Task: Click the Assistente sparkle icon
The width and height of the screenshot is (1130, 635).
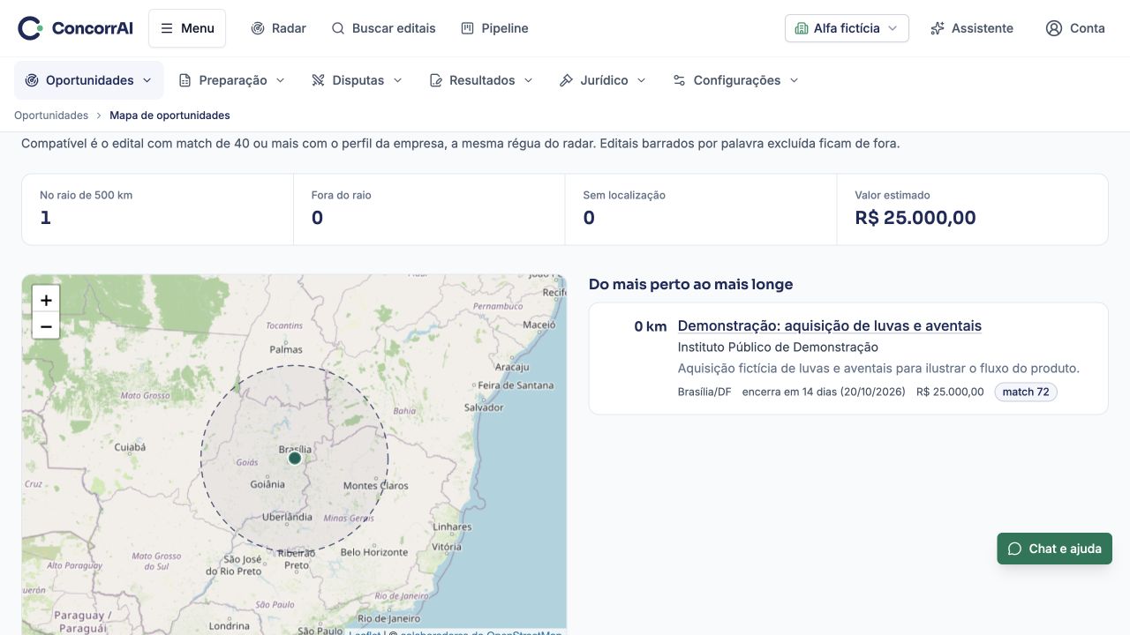Action: point(938,28)
